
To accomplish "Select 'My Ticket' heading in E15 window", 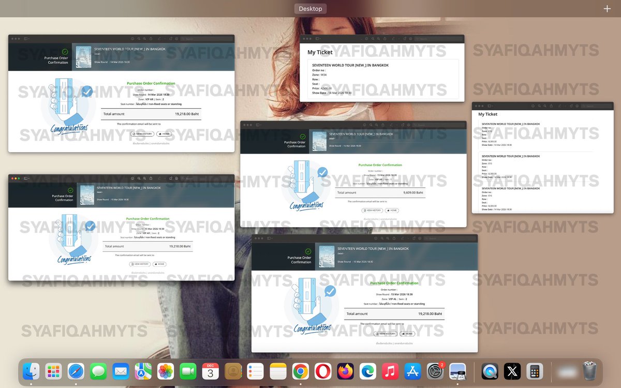I will tap(487, 114).
